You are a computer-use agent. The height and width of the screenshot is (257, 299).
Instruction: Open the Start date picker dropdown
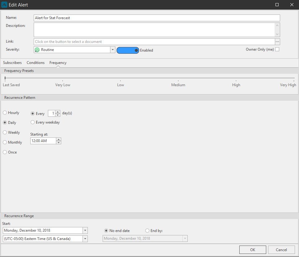(x=85, y=230)
